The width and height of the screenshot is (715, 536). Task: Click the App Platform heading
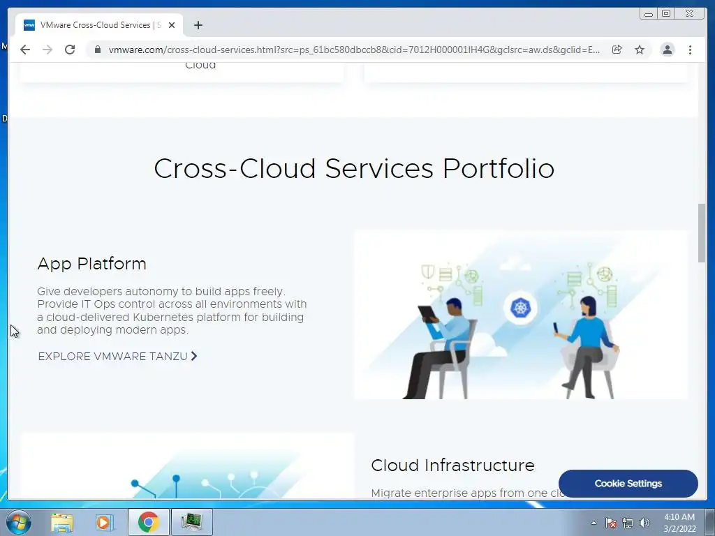point(91,263)
